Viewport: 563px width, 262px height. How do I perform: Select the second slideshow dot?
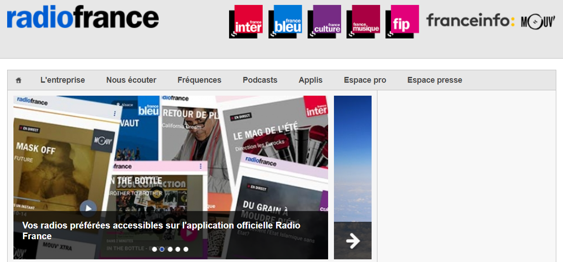coord(162,249)
